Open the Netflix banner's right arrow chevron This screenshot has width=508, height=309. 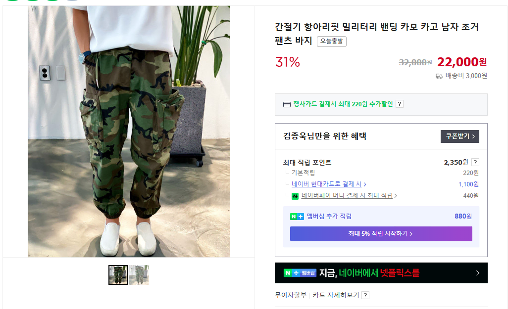[x=477, y=273]
